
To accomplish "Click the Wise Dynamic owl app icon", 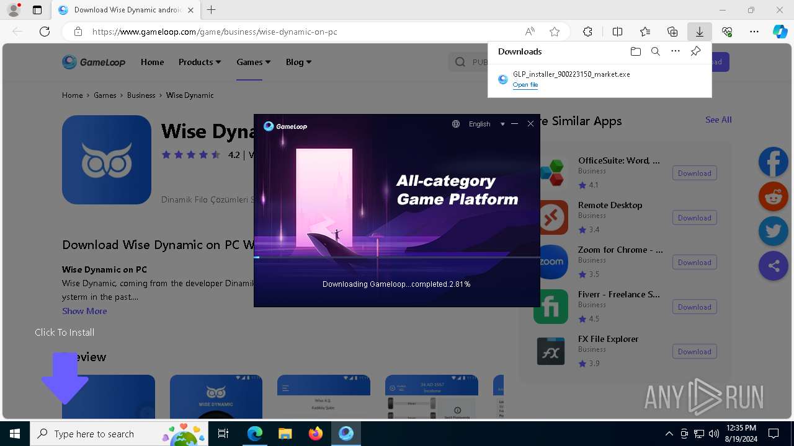I will tap(107, 160).
